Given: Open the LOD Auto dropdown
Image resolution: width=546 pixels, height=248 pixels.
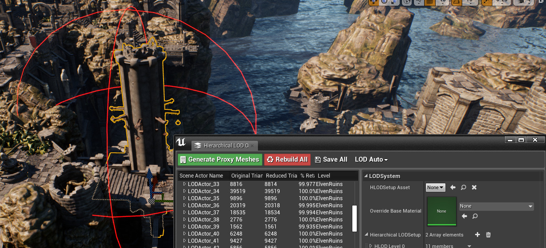Looking at the screenshot, I should [371, 159].
